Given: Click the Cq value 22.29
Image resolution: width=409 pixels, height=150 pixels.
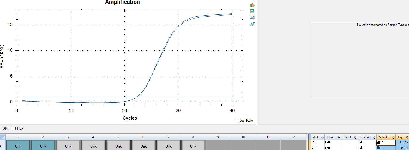Looking at the screenshot, I should click(402, 142).
